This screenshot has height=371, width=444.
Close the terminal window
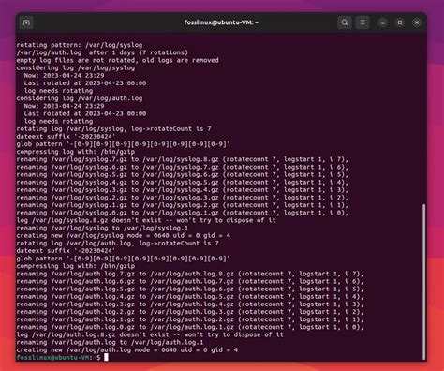pyautogui.click(x=417, y=22)
